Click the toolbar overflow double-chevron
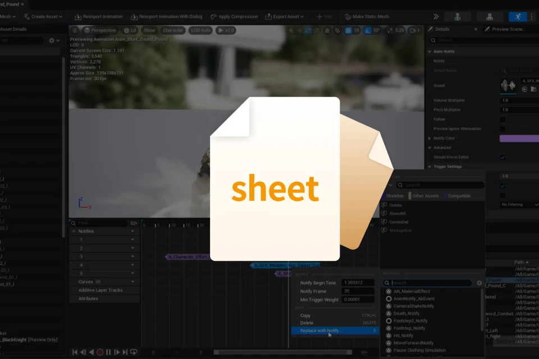 click(x=436, y=16)
